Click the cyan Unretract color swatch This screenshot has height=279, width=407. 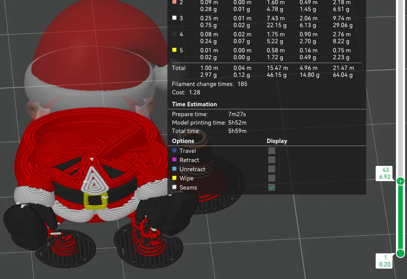click(174, 169)
